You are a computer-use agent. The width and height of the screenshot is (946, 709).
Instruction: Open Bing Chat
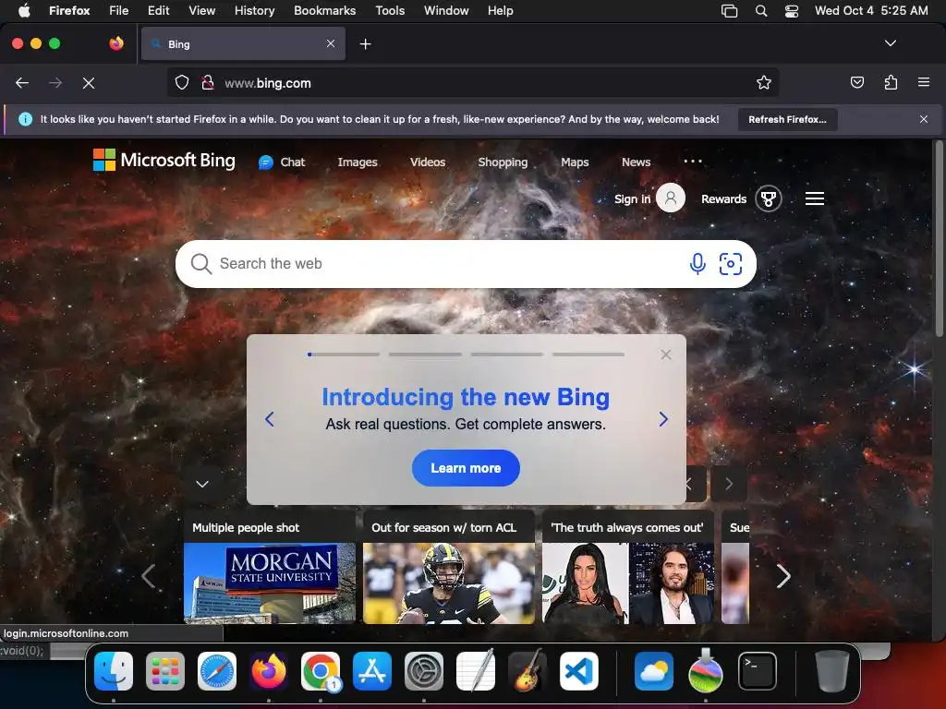tap(282, 162)
